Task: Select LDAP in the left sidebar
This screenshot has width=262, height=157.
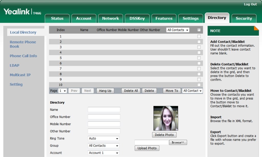Action: coord(15,65)
